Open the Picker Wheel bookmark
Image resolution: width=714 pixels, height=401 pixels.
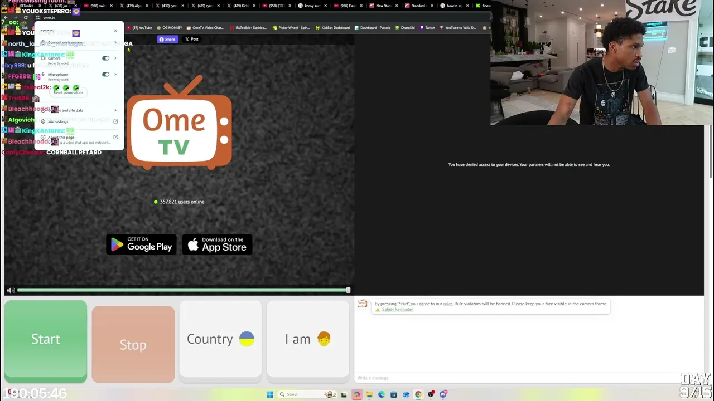(x=292, y=28)
